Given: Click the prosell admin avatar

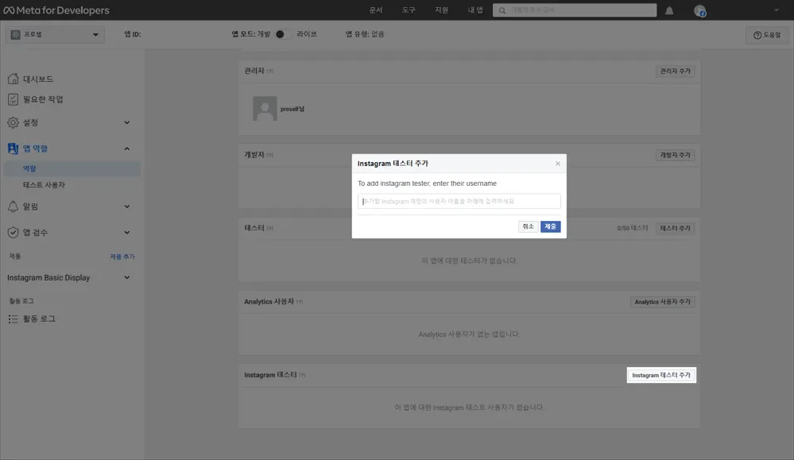Looking at the screenshot, I should coord(265,108).
